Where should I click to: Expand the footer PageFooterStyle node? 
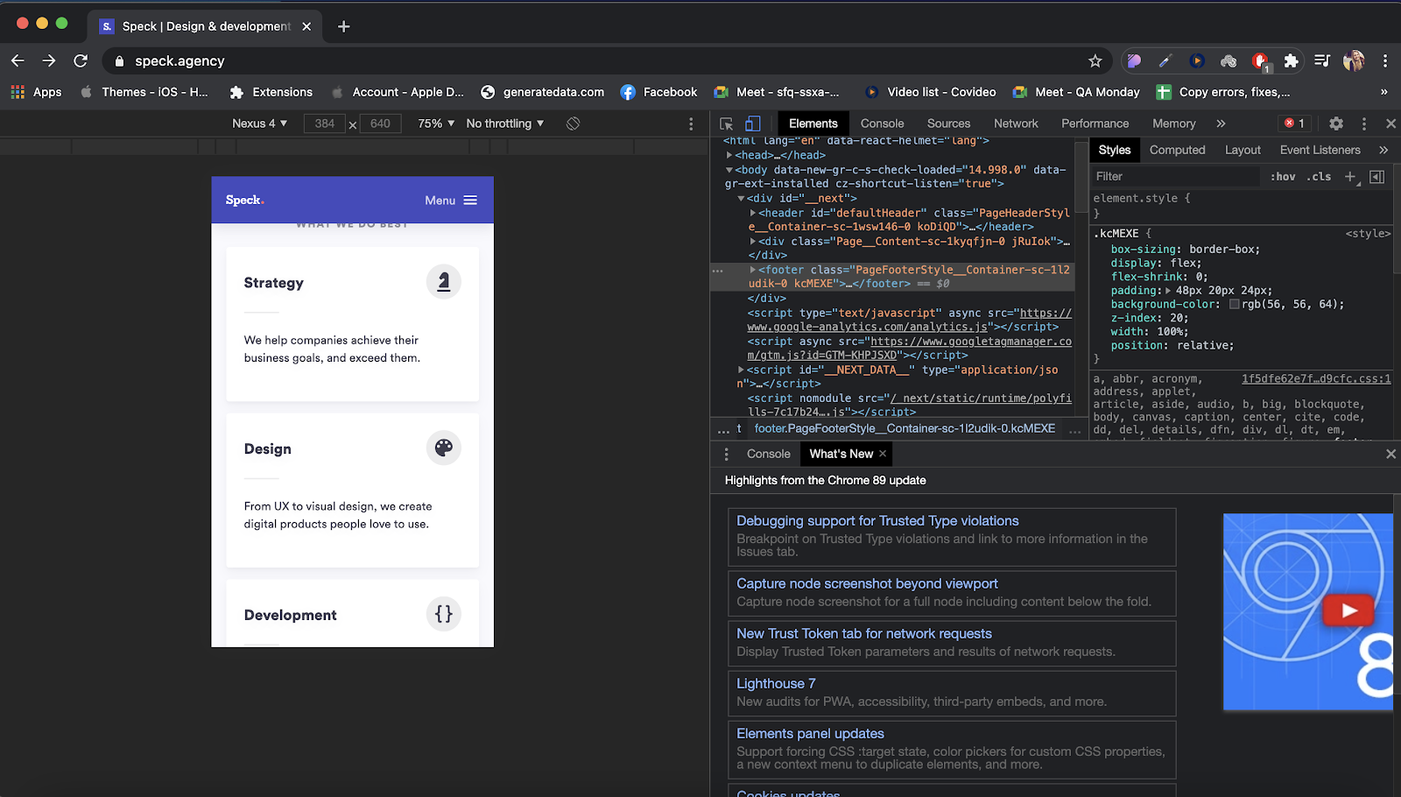tap(753, 270)
